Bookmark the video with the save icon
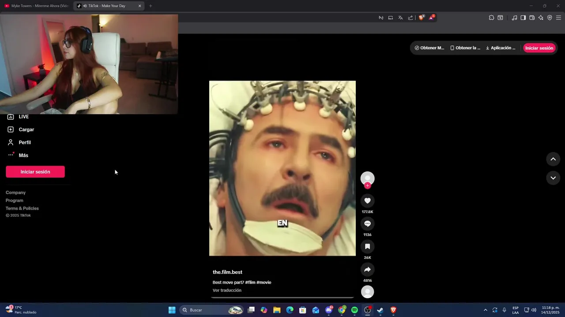The image size is (565, 317). coord(367,247)
